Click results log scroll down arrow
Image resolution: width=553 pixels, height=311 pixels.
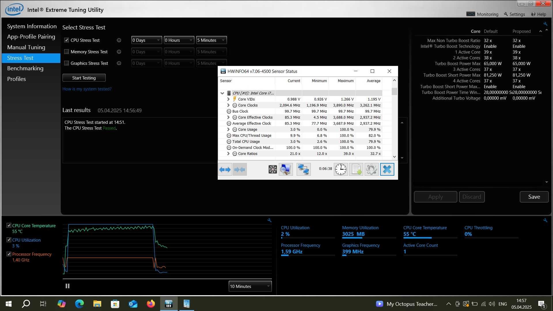(x=402, y=158)
